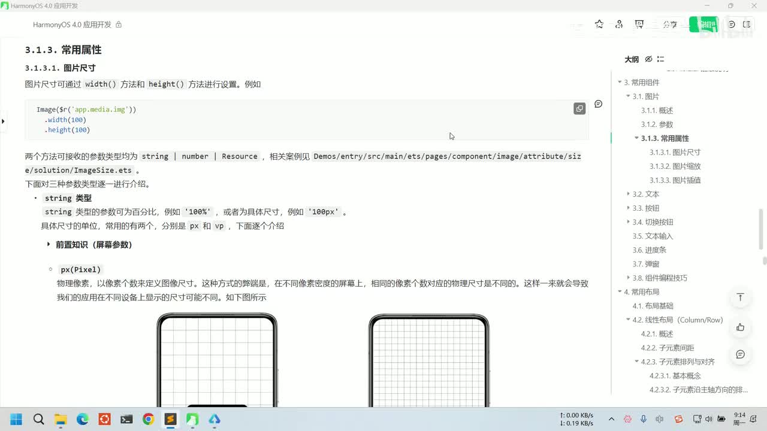Open 4.2.3.2. 子元素沿主轴方向 outline entry
Viewport: 767px width, 431px height.
point(698,390)
